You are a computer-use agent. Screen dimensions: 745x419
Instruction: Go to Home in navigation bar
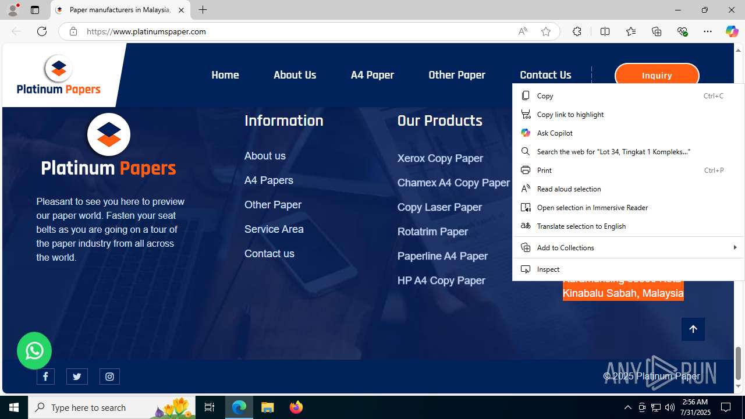coord(225,75)
